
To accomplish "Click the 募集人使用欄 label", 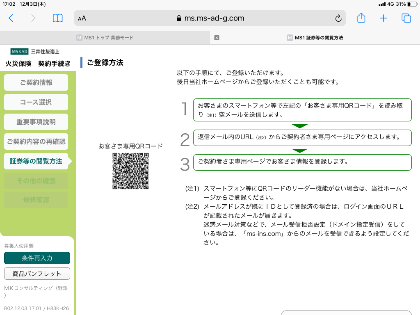I will click(19, 246).
